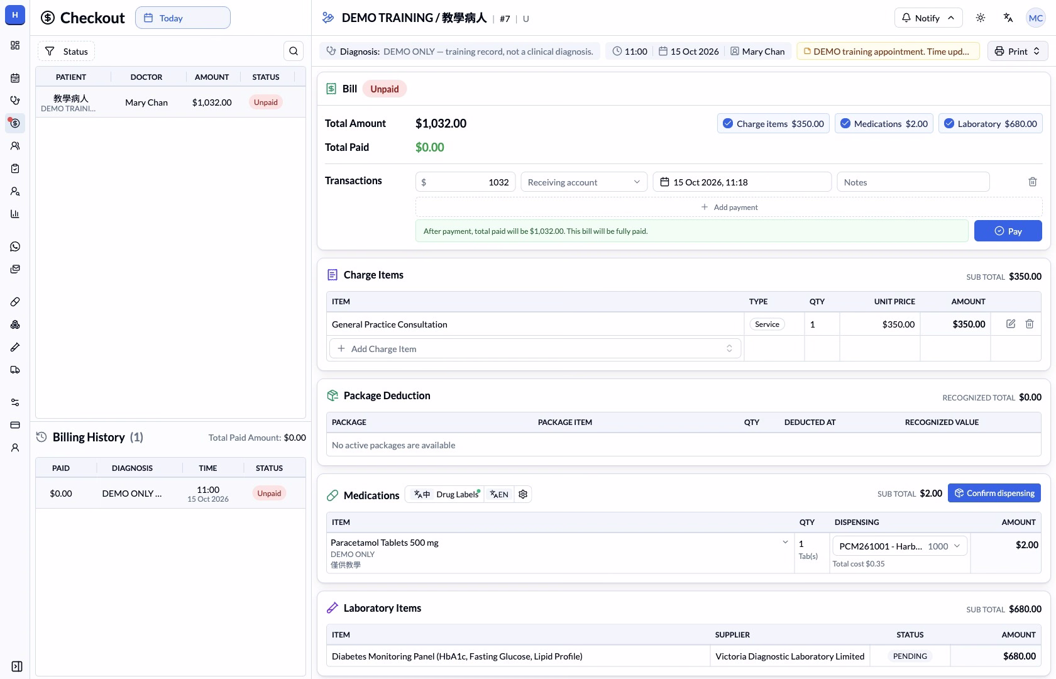Click the AMOUNT column header in checkout list
The image size is (1056, 679).
click(x=212, y=77)
